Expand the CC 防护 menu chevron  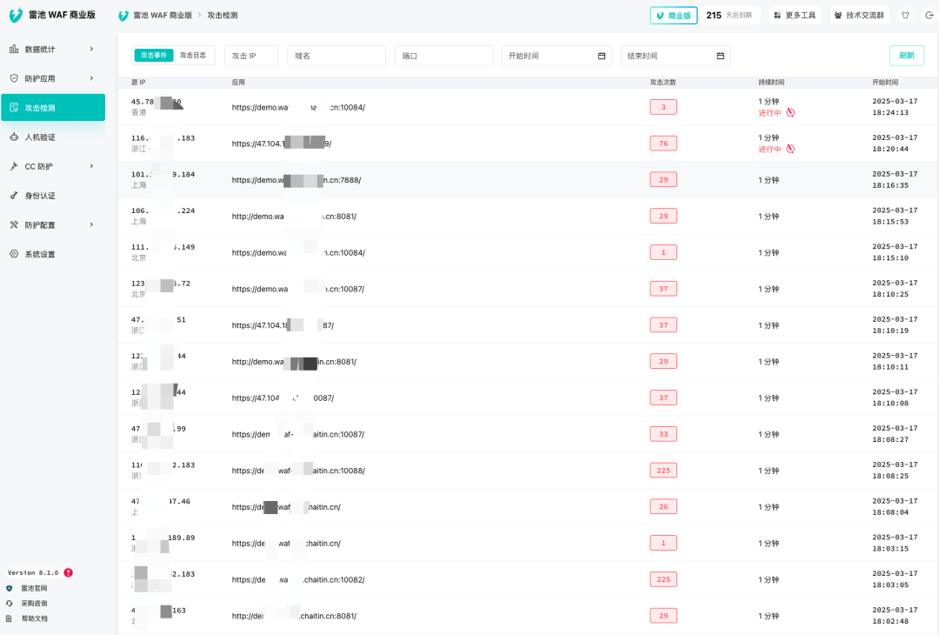tap(91, 166)
